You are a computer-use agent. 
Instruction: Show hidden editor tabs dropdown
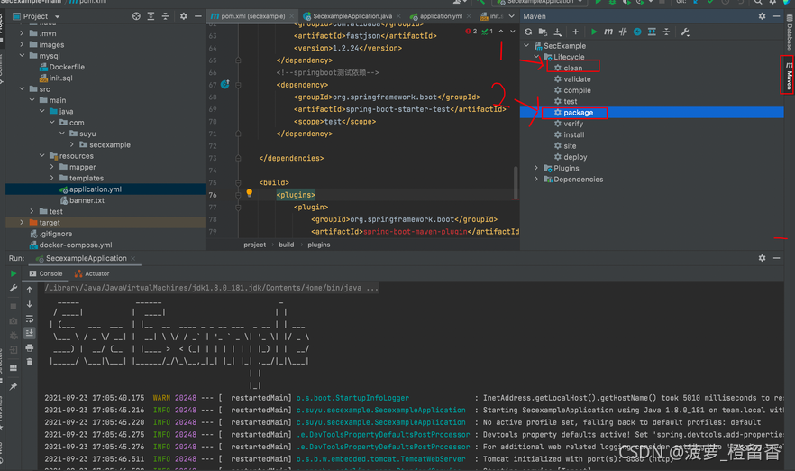click(x=512, y=16)
